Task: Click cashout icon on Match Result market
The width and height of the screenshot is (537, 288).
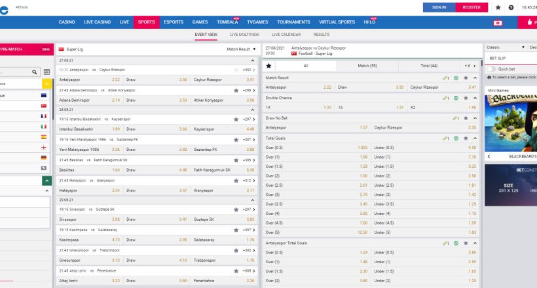Action: pyautogui.click(x=456, y=78)
